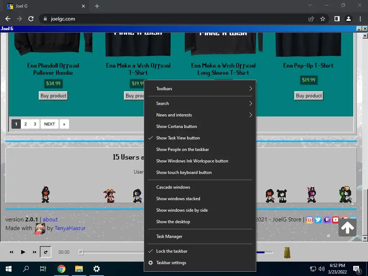Open the Instagram social icon in footer

(x=309, y=220)
